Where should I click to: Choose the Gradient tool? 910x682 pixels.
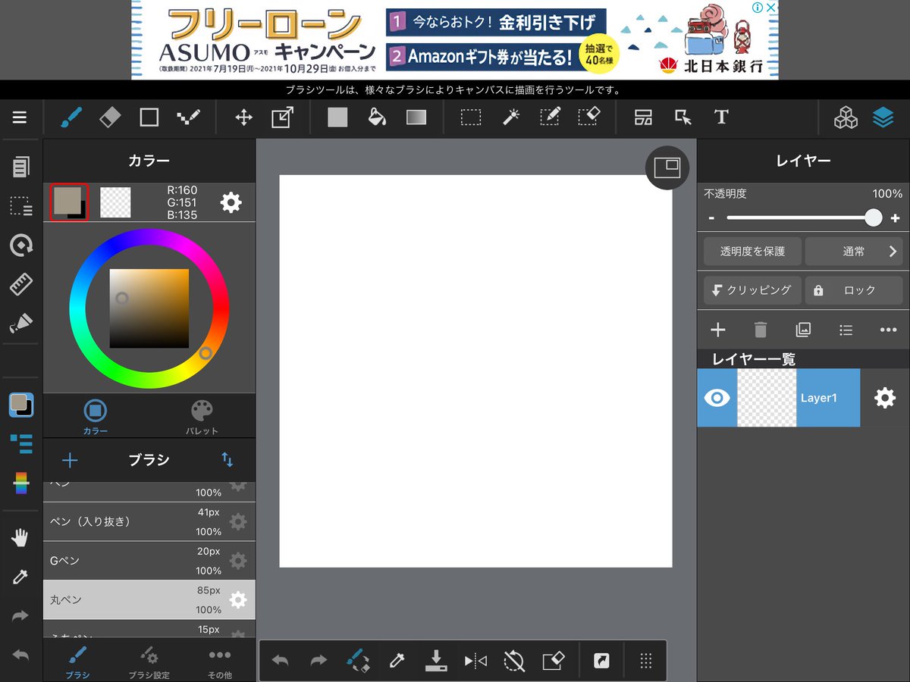416,117
